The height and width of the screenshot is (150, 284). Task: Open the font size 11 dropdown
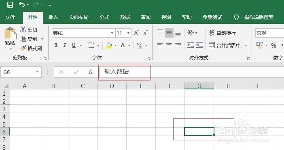[x=128, y=33]
